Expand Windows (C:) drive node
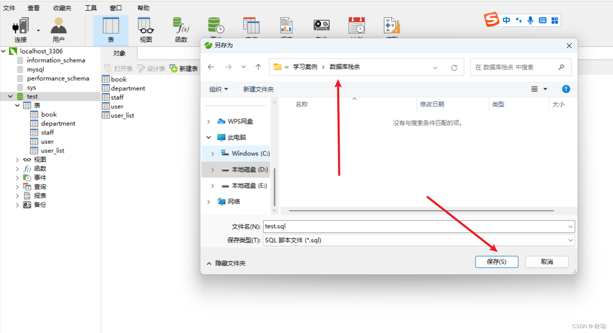 tap(213, 154)
